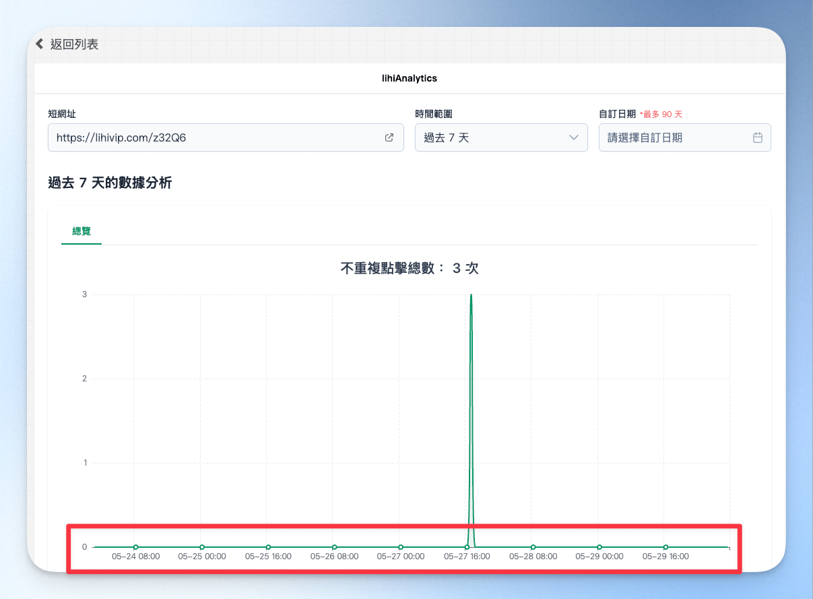
Task: Click the custom date picker field
Action: click(x=684, y=137)
